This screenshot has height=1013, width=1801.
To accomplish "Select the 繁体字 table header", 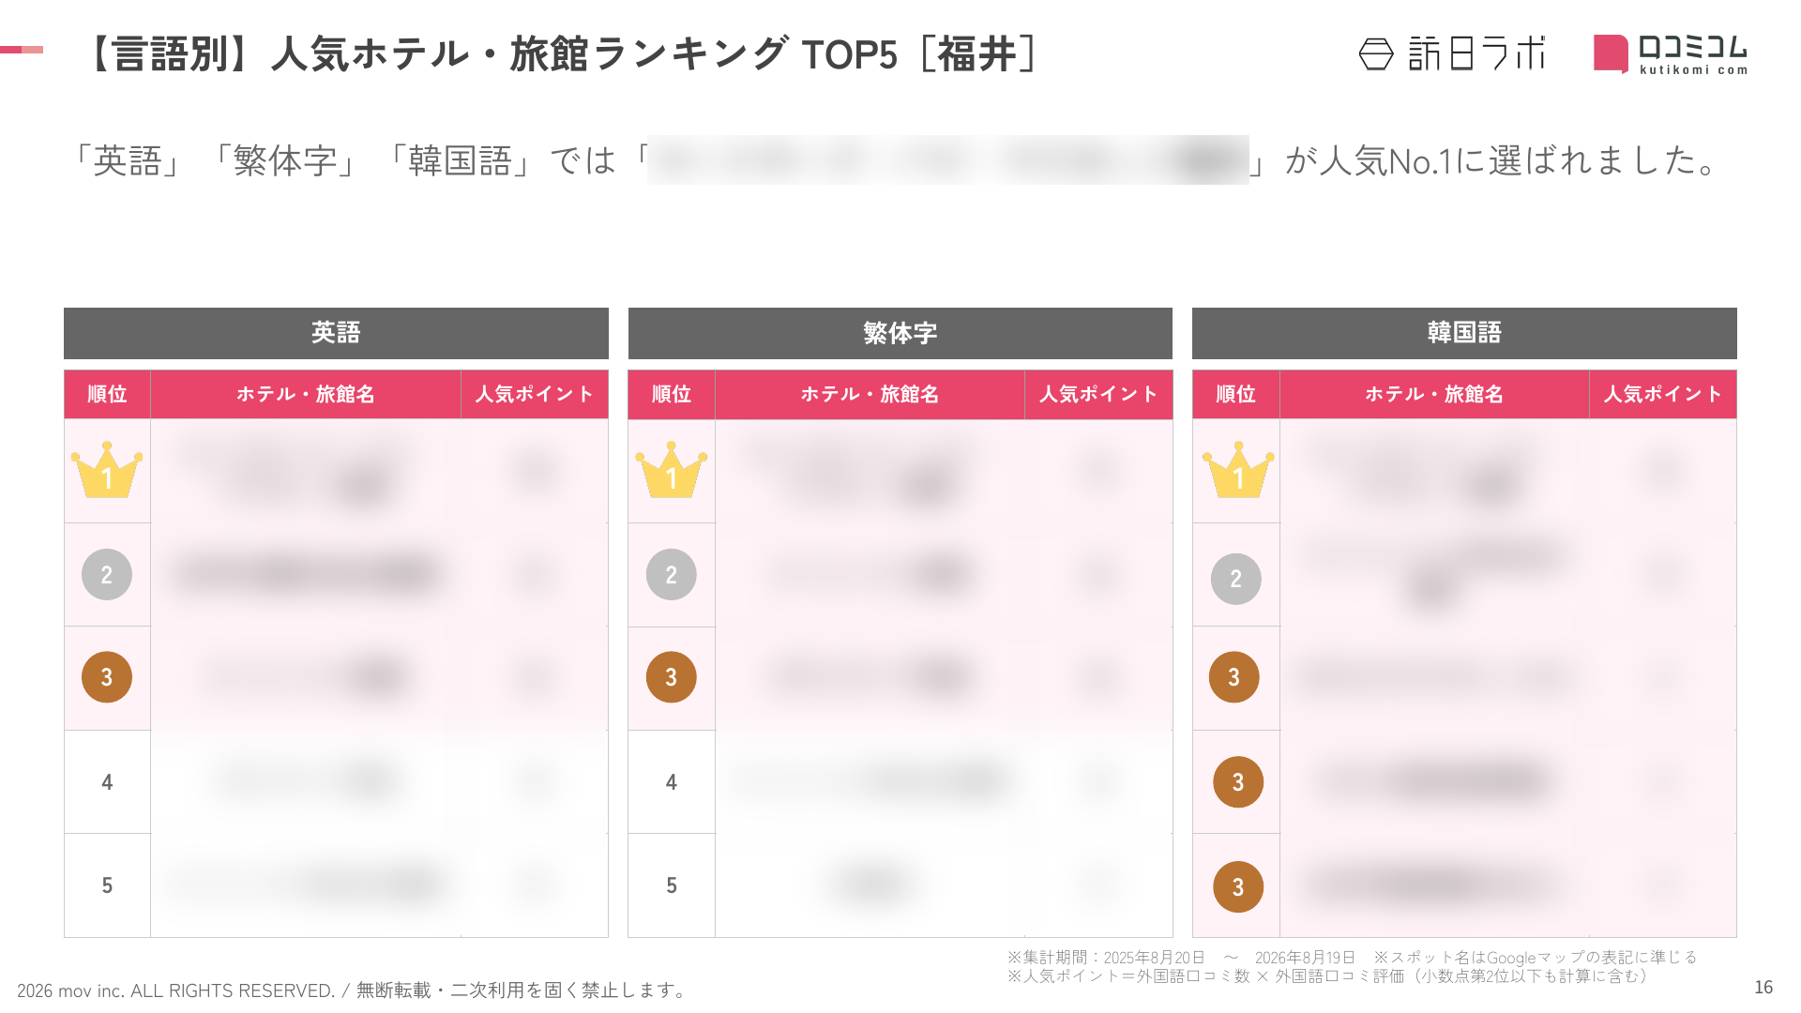I will coord(900,333).
